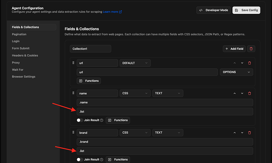This screenshot has width=272, height=163.
Task: Delete the url field row
Action: coord(250,63)
